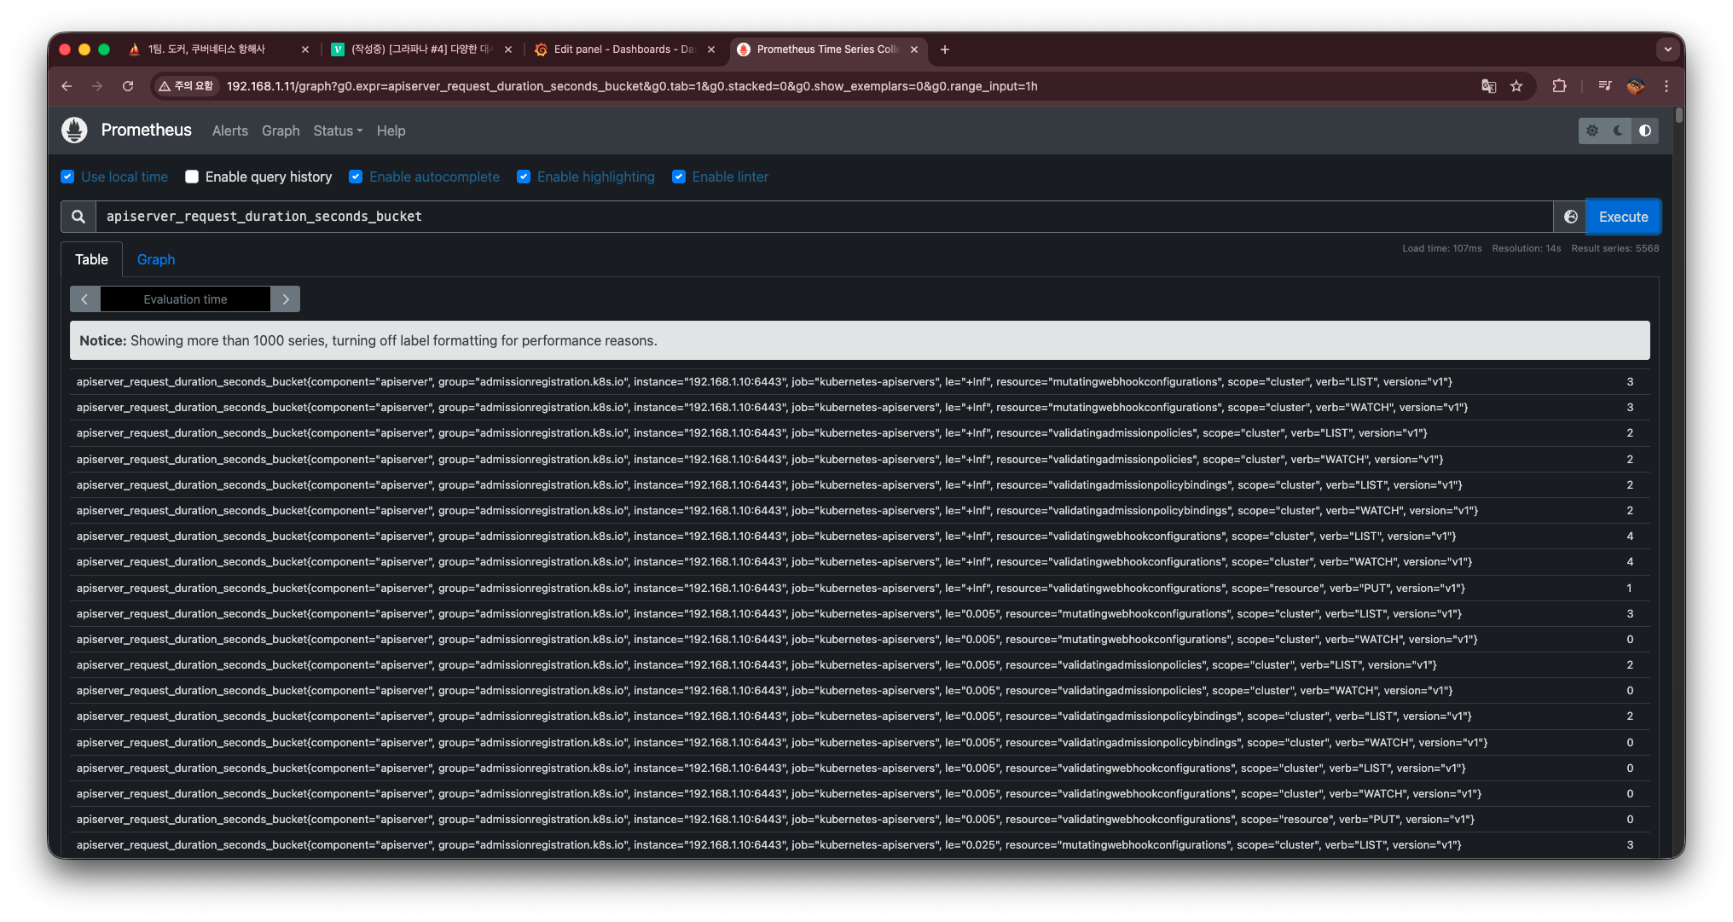Click the search magnifier icon beside query

point(78,217)
